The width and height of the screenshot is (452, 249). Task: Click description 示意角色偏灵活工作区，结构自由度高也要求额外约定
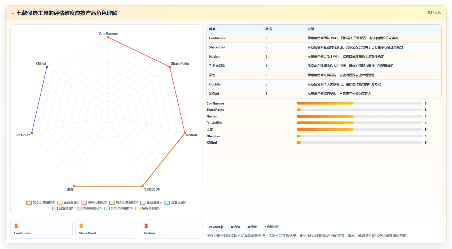pyautogui.click(x=346, y=57)
